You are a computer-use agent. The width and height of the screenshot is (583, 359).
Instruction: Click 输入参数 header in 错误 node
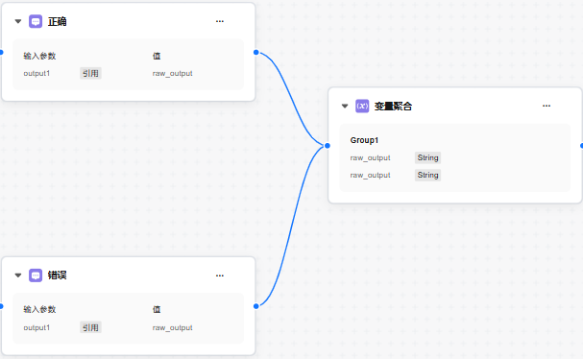pos(39,310)
